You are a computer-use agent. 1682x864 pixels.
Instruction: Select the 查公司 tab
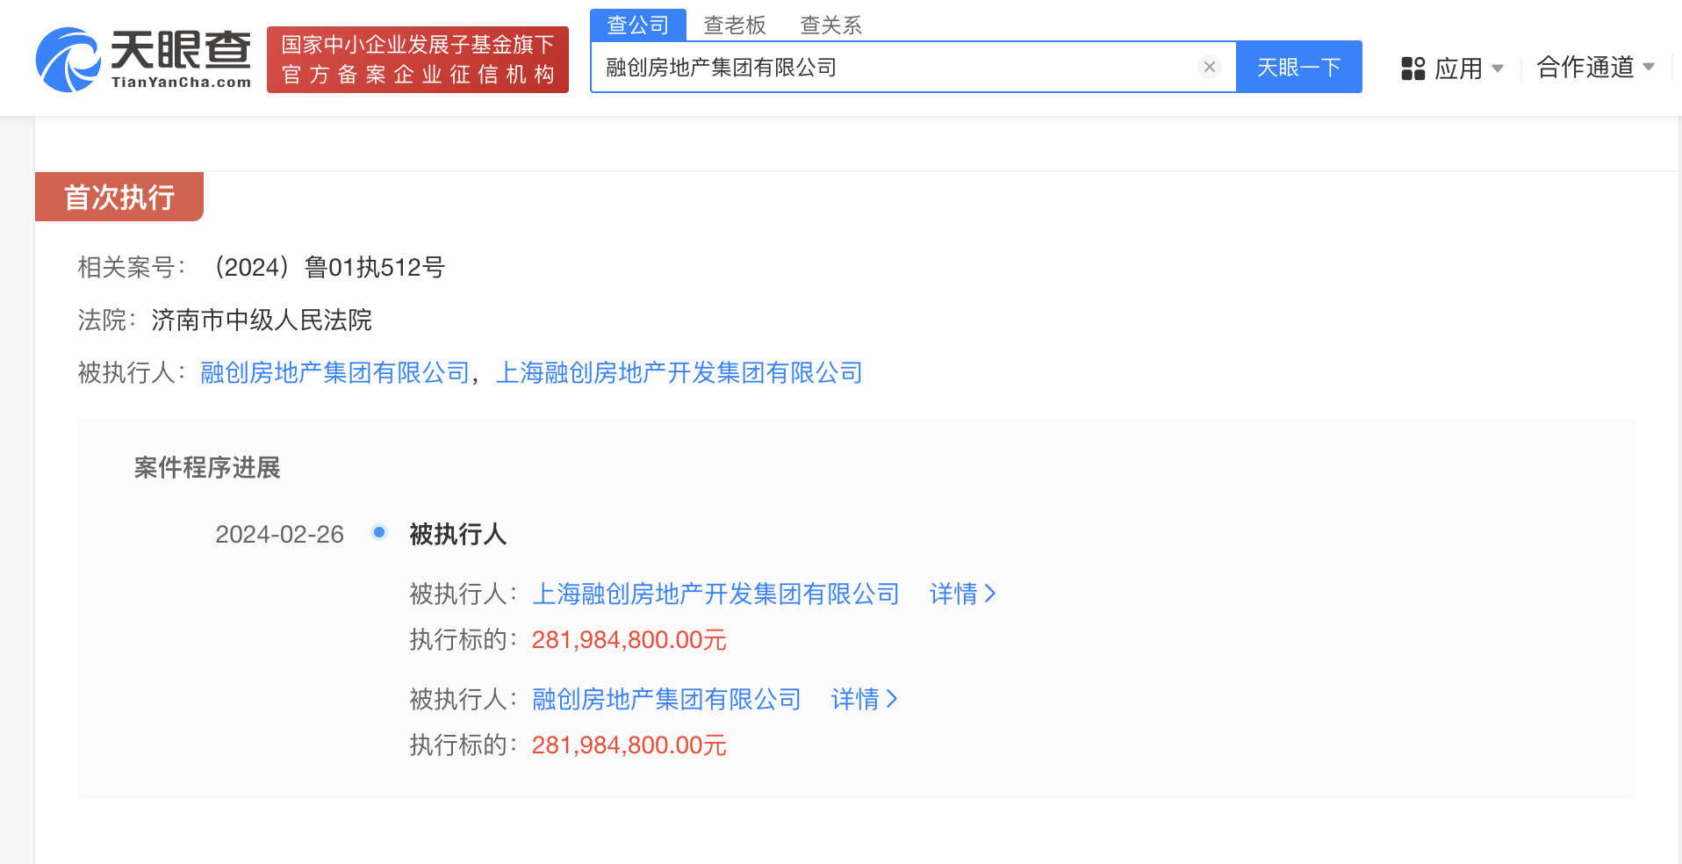coord(638,25)
